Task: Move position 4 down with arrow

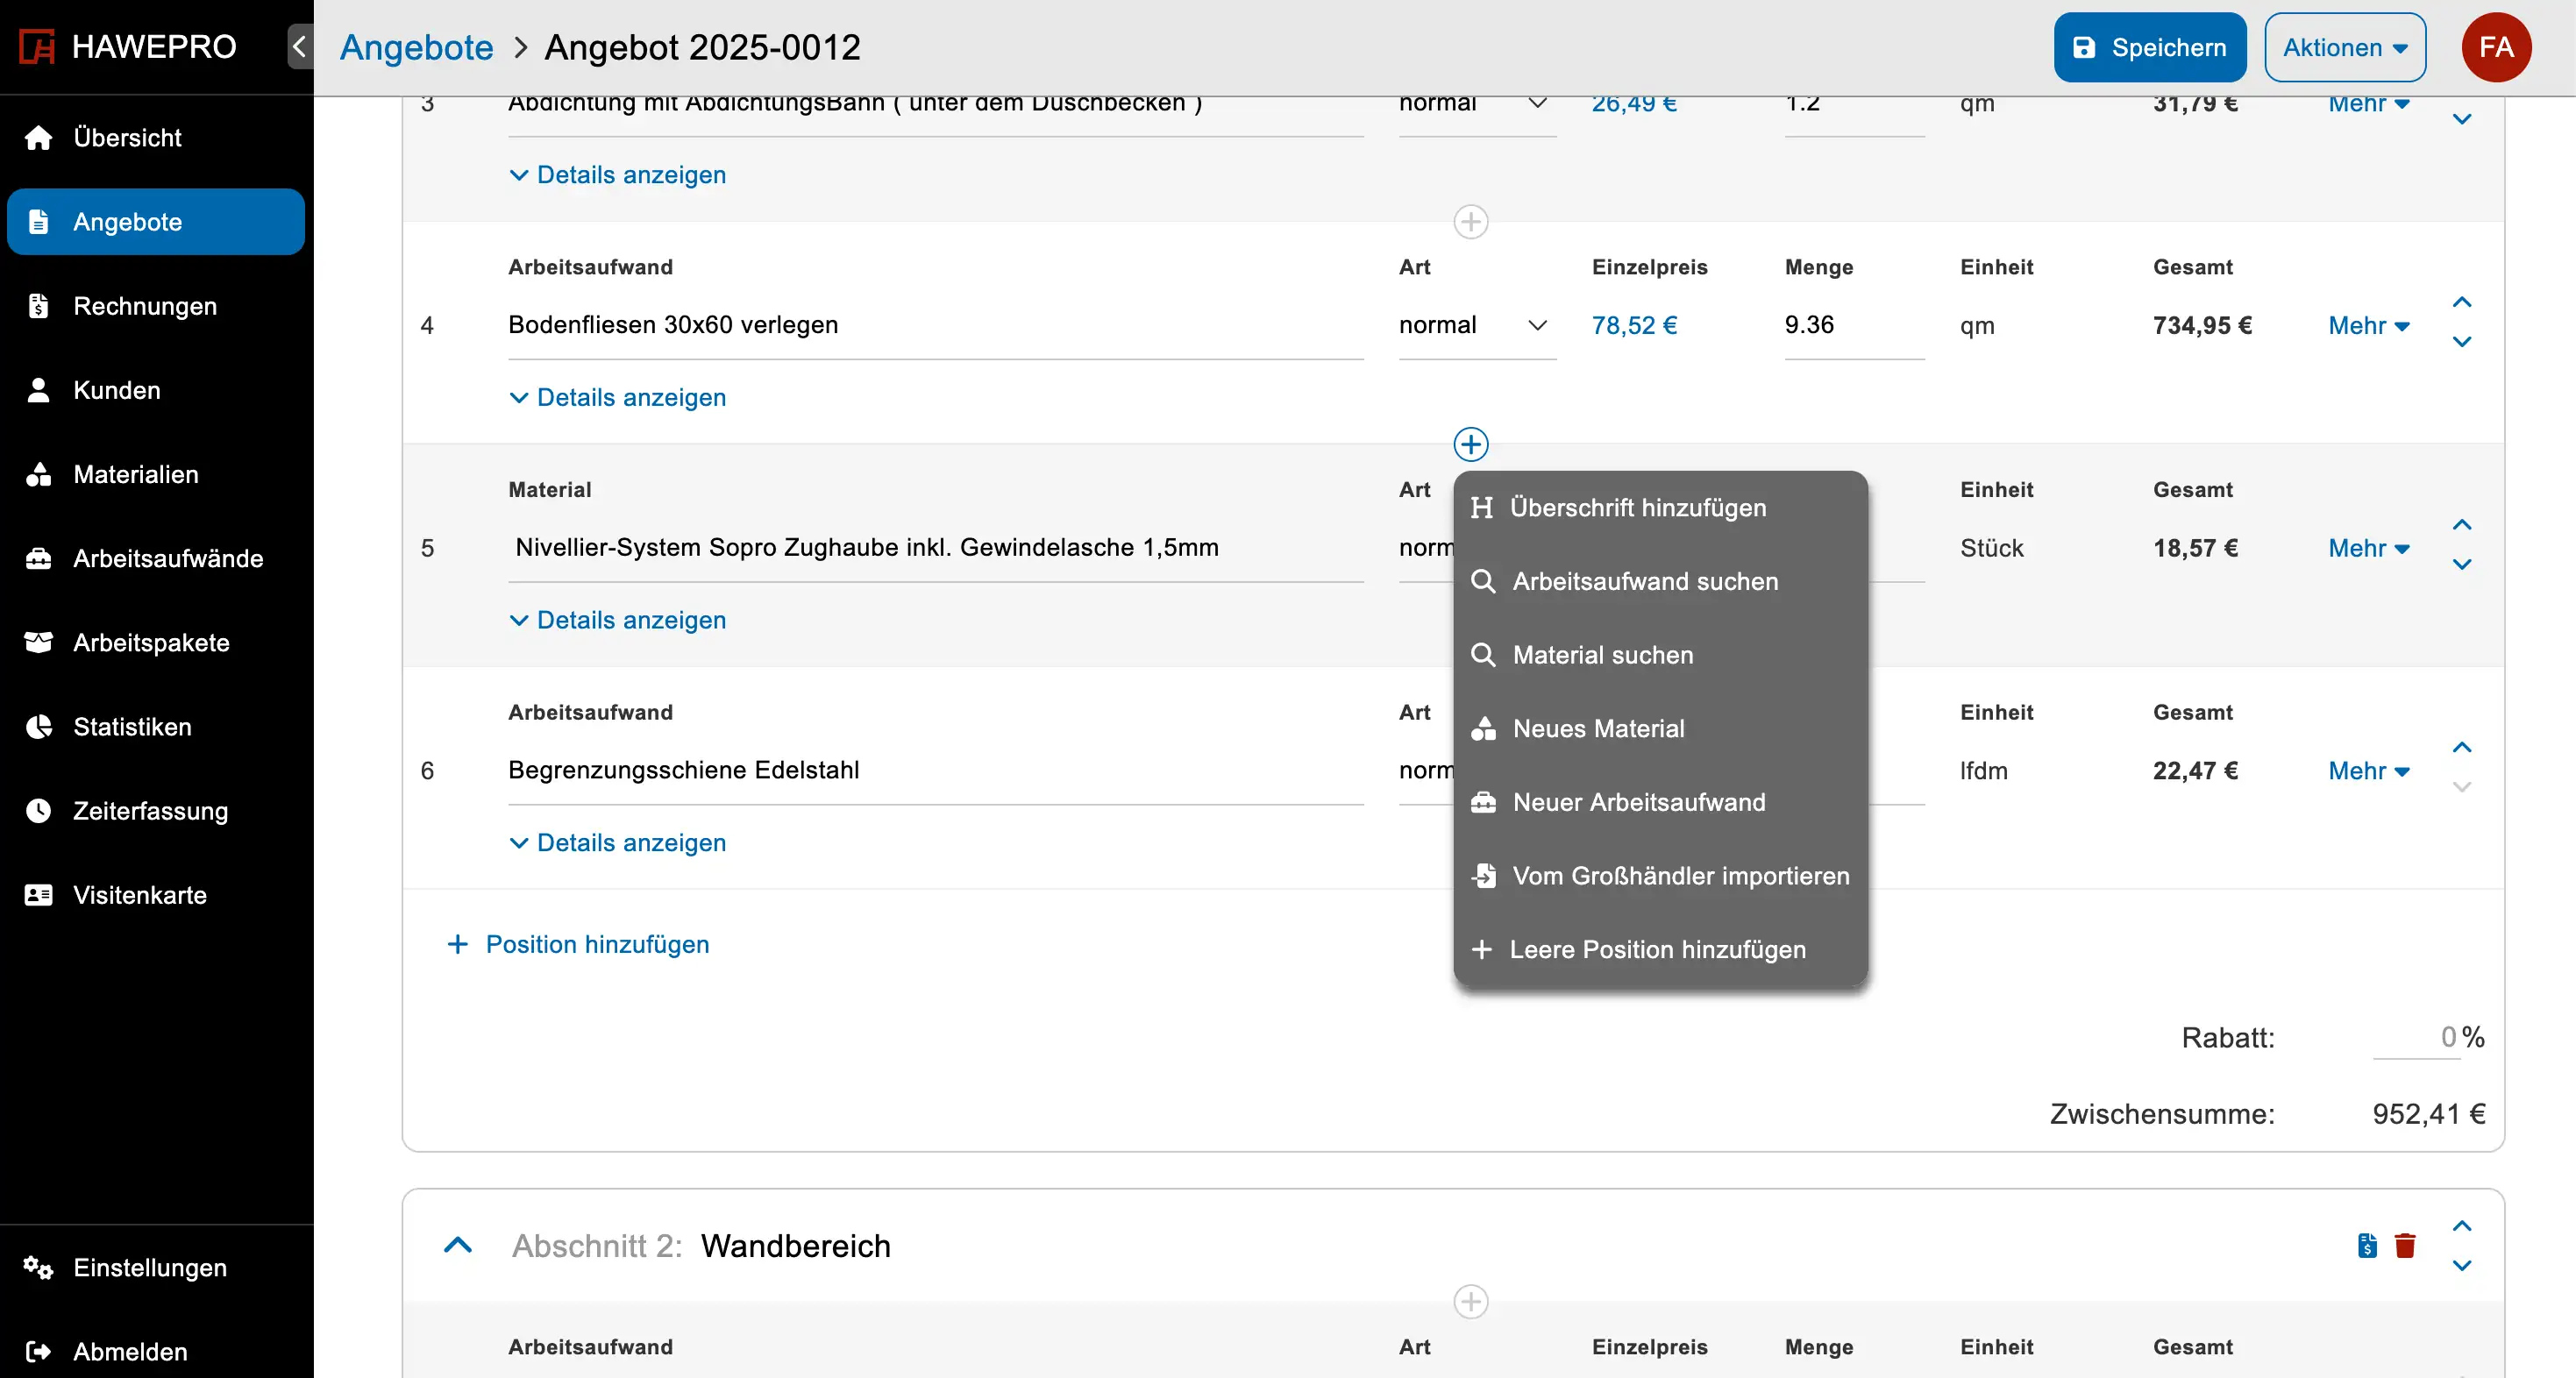Action: pyautogui.click(x=2462, y=342)
